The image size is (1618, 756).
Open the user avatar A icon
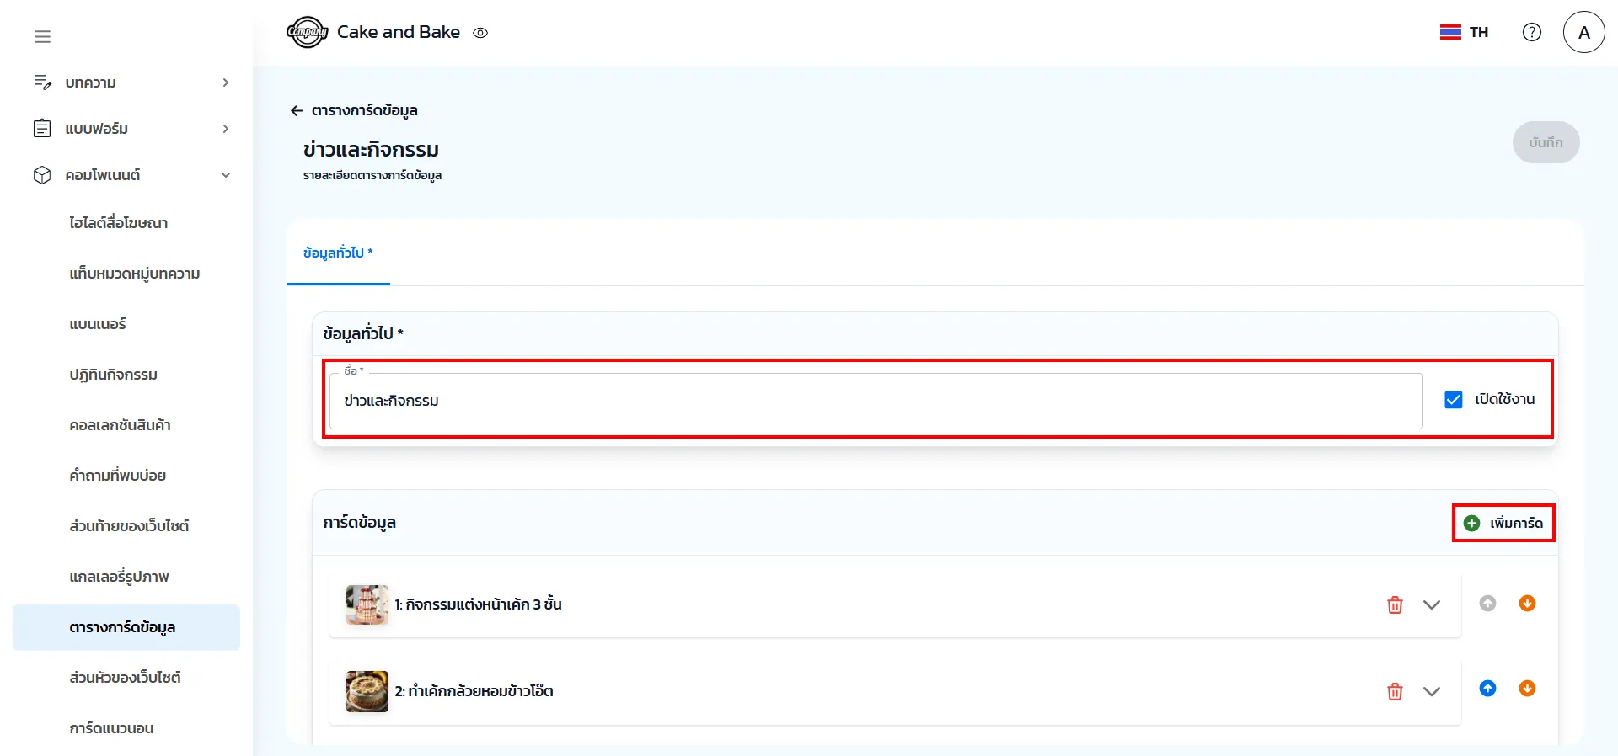click(1583, 32)
